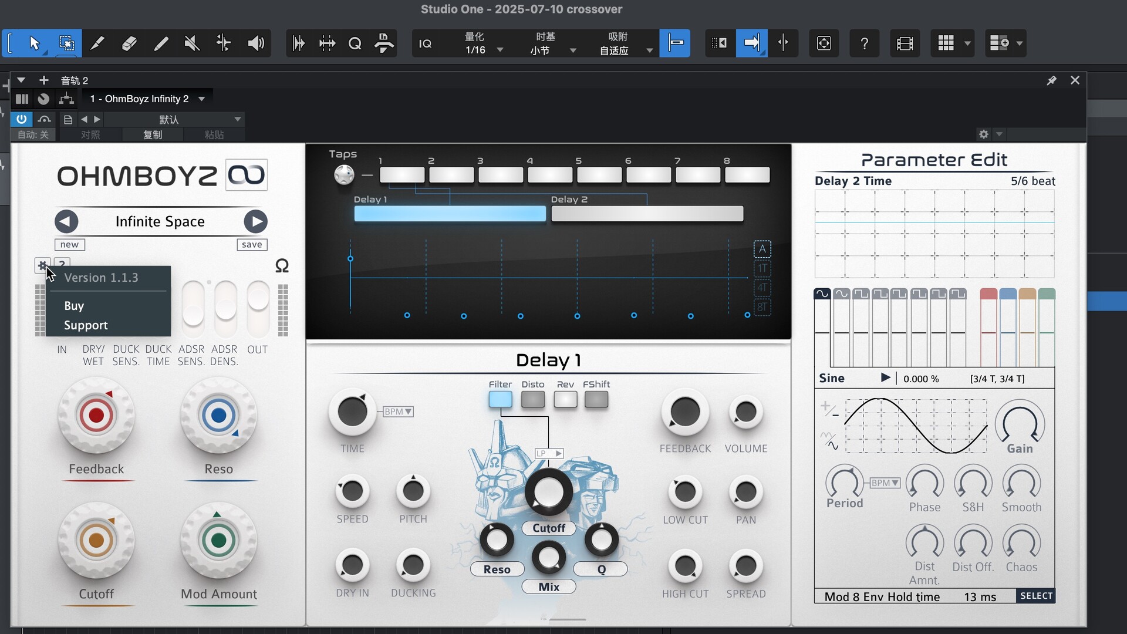Screen dimensions: 1127x634
Task: Select the Paint pencil tool
Action: [161, 43]
